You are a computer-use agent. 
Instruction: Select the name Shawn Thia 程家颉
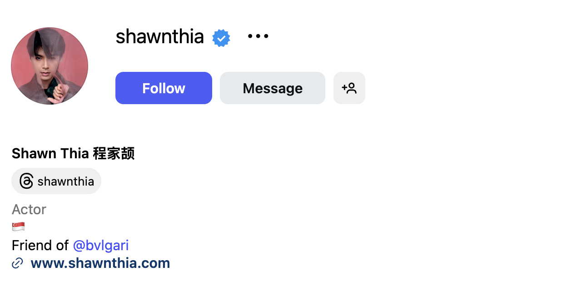(x=73, y=153)
